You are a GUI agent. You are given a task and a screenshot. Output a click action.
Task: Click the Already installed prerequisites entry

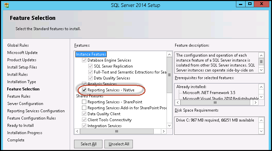pos(191,87)
